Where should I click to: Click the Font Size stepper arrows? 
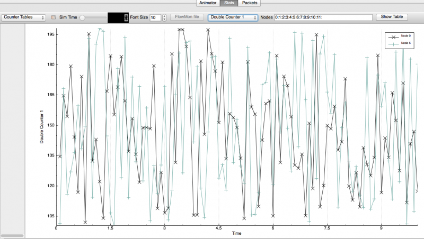[164, 17]
